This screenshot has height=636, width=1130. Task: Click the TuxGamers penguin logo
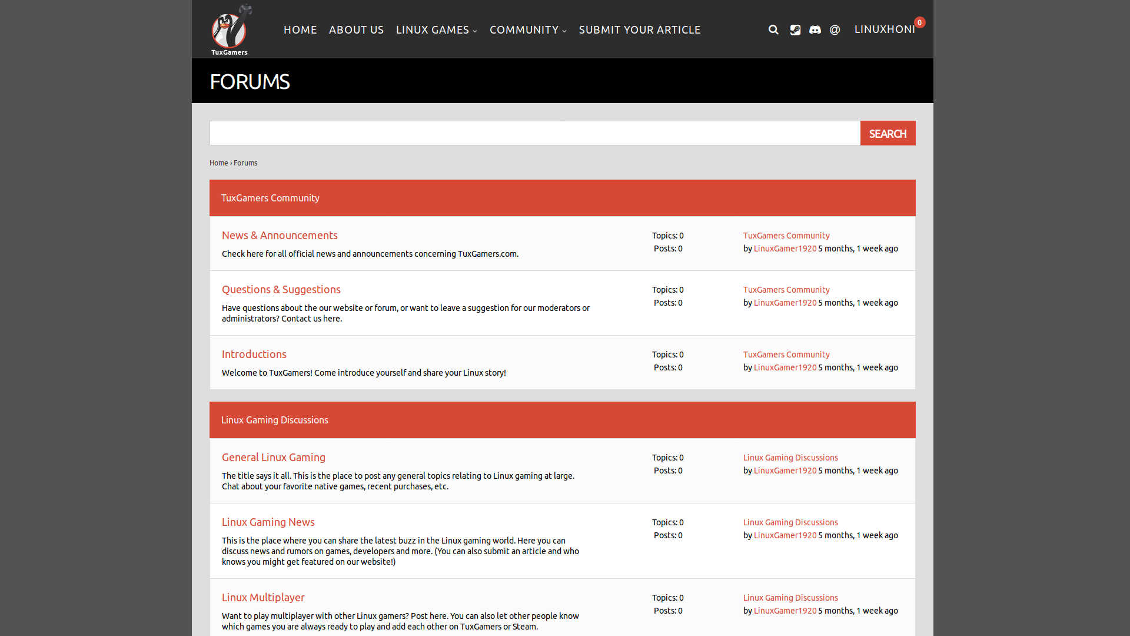[x=230, y=30]
